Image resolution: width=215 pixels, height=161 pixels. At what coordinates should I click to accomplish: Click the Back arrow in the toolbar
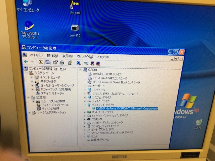[26, 62]
